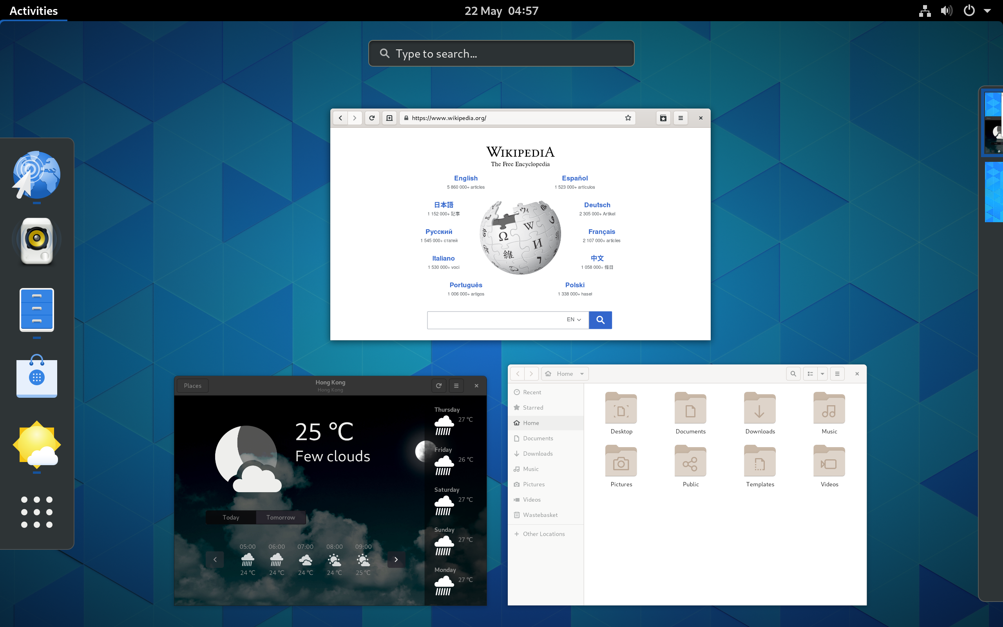The width and height of the screenshot is (1003, 627).
Task: Open Home path dropdown arrow
Action: point(582,373)
